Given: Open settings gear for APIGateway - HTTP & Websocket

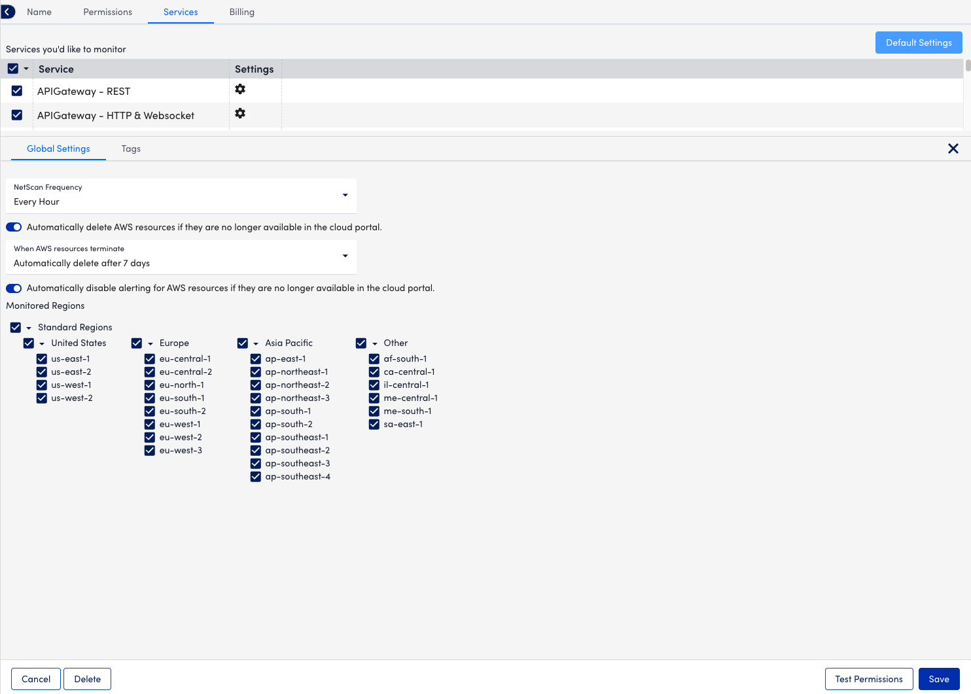Looking at the screenshot, I should (240, 113).
